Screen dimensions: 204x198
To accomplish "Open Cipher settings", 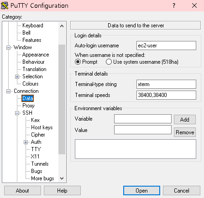I will coord(38,135).
